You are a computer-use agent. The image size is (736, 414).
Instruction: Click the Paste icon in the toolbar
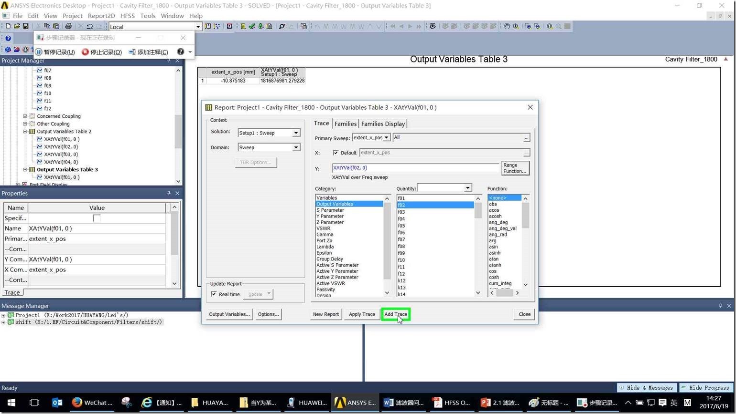point(56,26)
